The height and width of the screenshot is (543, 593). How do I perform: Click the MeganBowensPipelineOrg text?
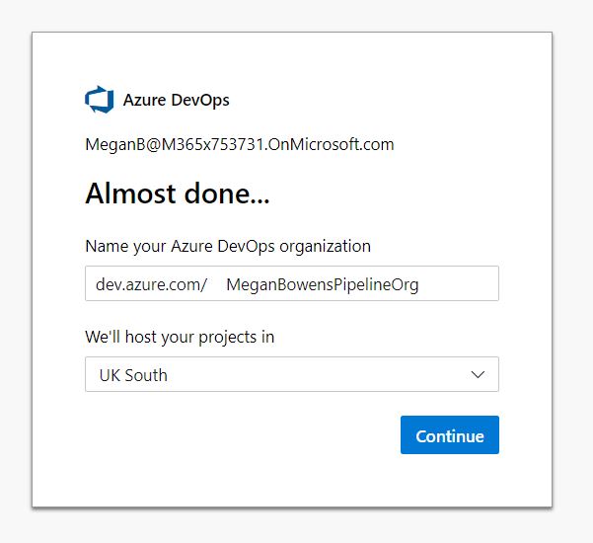tap(322, 284)
